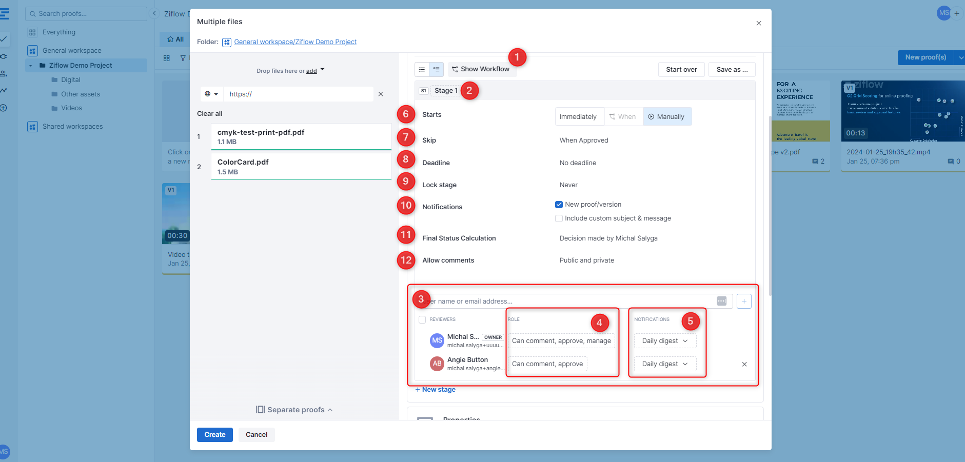Select the cmyk-test-print-pdf.pdf file
The height and width of the screenshot is (462, 965).
click(301, 136)
